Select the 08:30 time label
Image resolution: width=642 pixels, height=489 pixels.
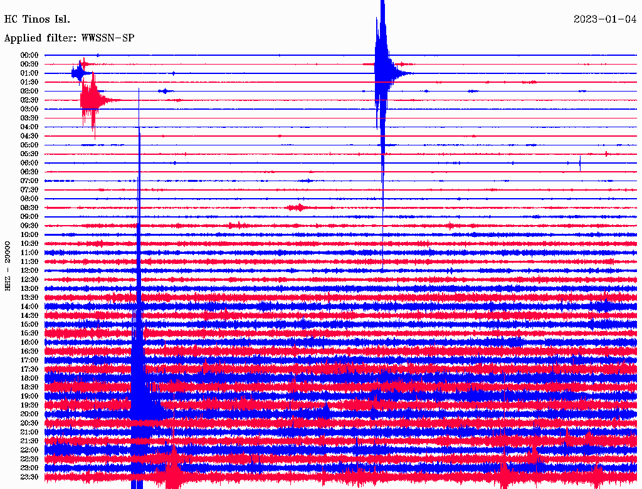point(29,208)
